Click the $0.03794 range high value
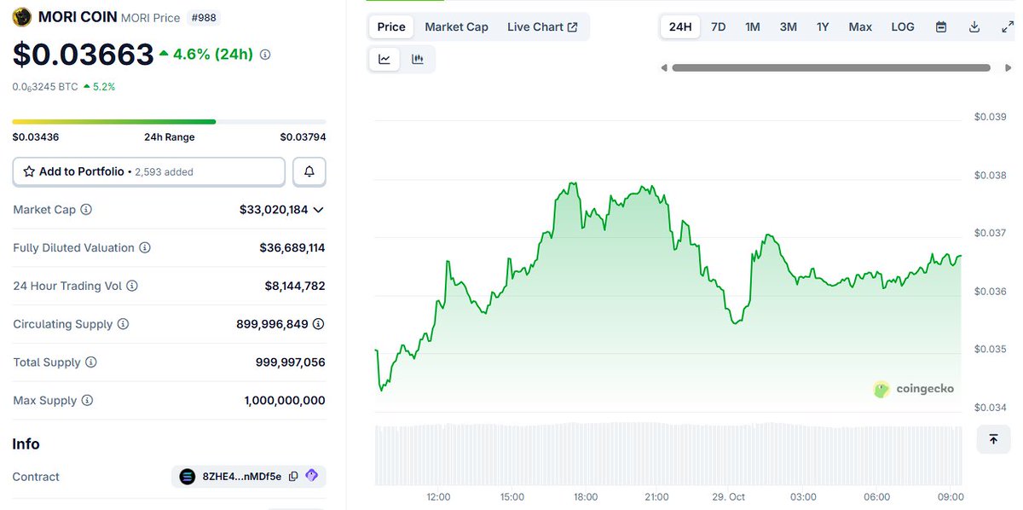 pyautogui.click(x=303, y=137)
